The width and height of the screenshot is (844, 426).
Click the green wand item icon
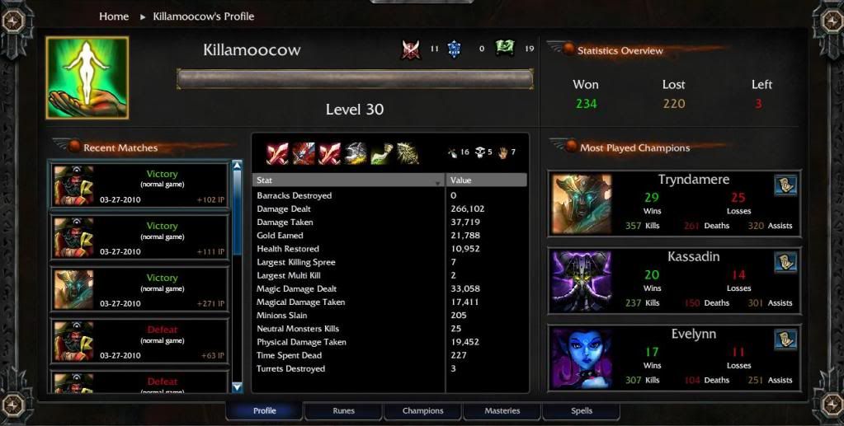[x=382, y=154]
